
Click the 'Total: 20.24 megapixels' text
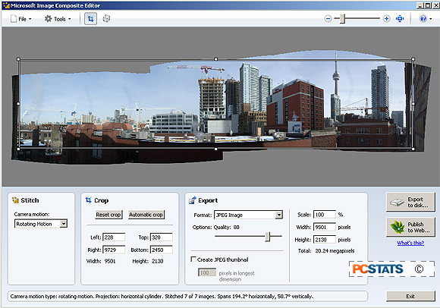click(326, 251)
